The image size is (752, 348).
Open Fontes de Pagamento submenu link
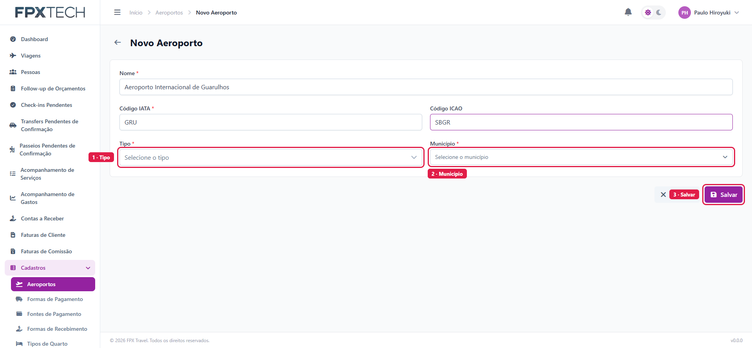click(53, 314)
